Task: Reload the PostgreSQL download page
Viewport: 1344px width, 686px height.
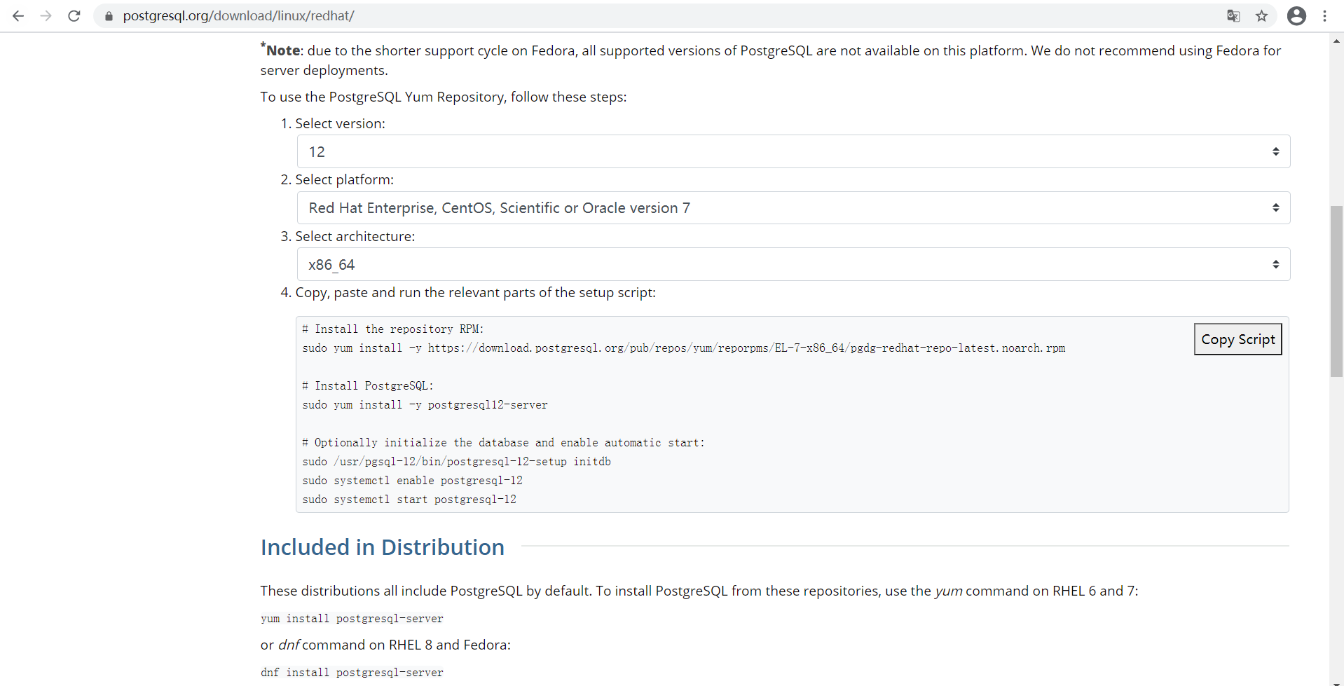Action: point(74,15)
